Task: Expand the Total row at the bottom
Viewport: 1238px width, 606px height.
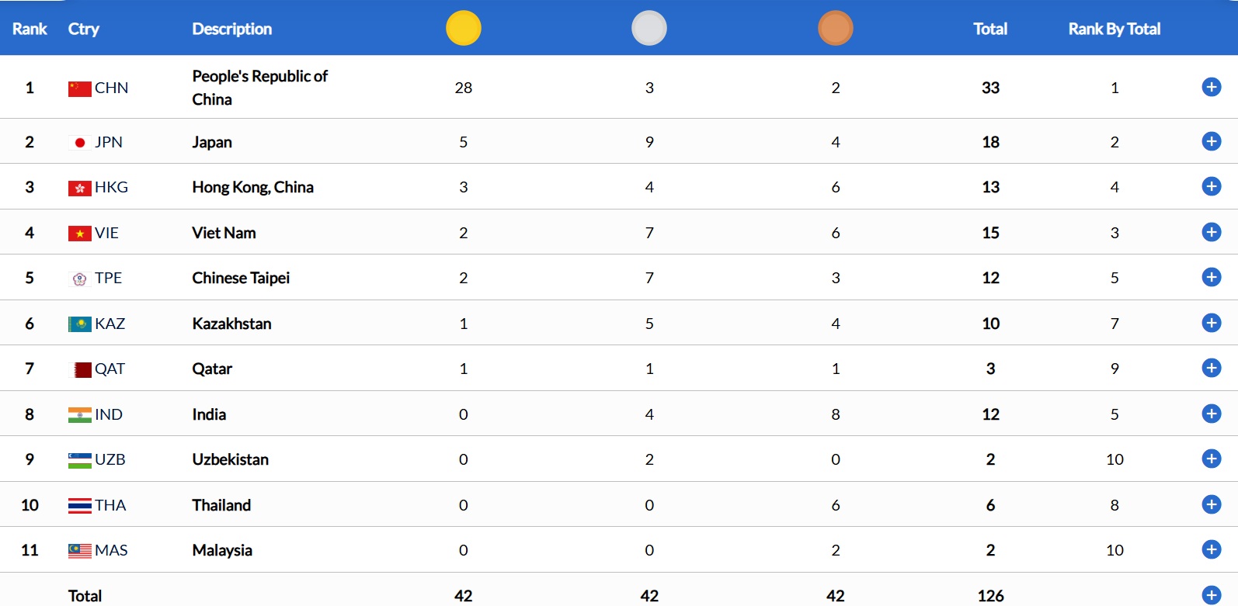Action: pyautogui.click(x=1211, y=595)
